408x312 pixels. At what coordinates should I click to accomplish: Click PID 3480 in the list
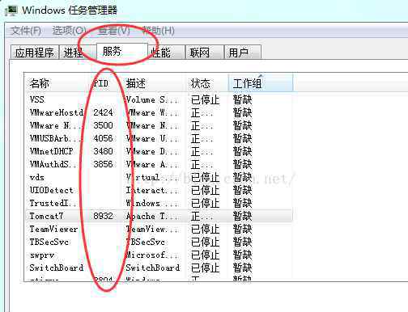tap(103, 151)
